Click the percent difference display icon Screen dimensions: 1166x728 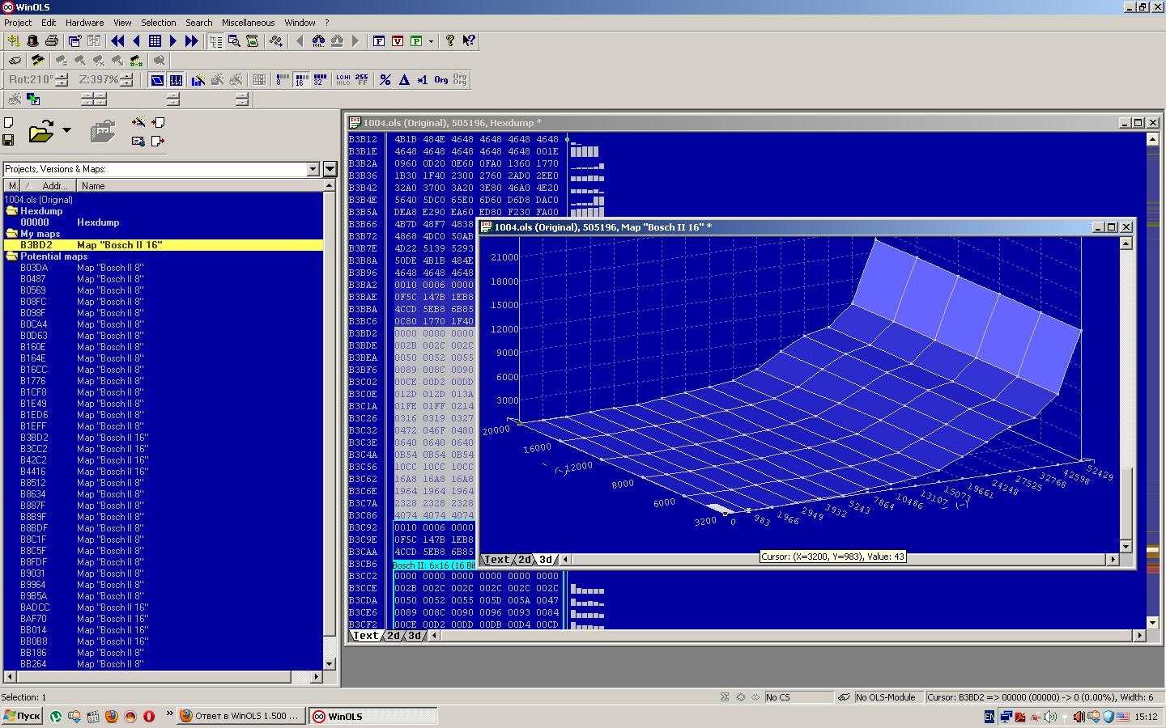click(385, 79)
